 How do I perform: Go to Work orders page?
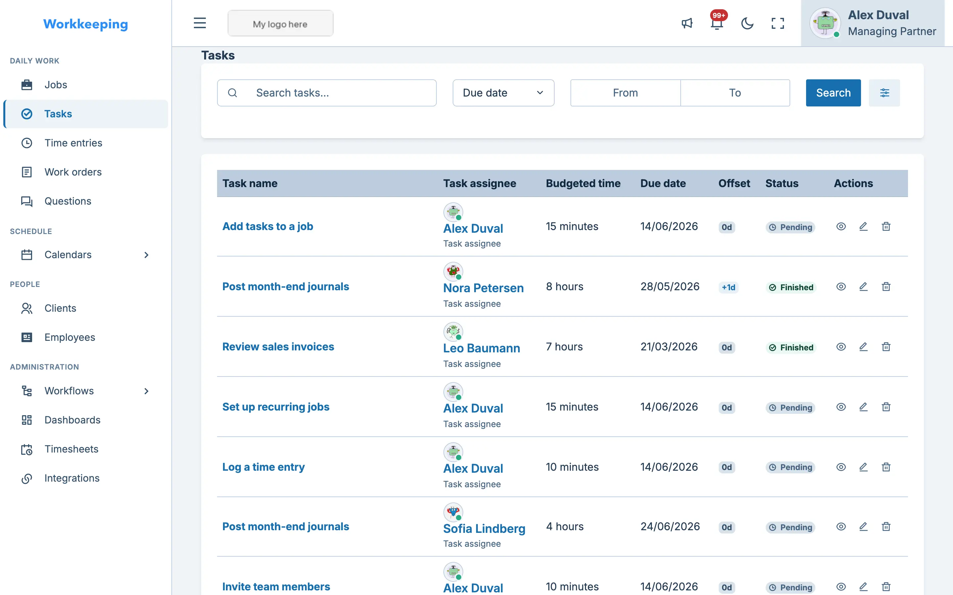point(85,172)
